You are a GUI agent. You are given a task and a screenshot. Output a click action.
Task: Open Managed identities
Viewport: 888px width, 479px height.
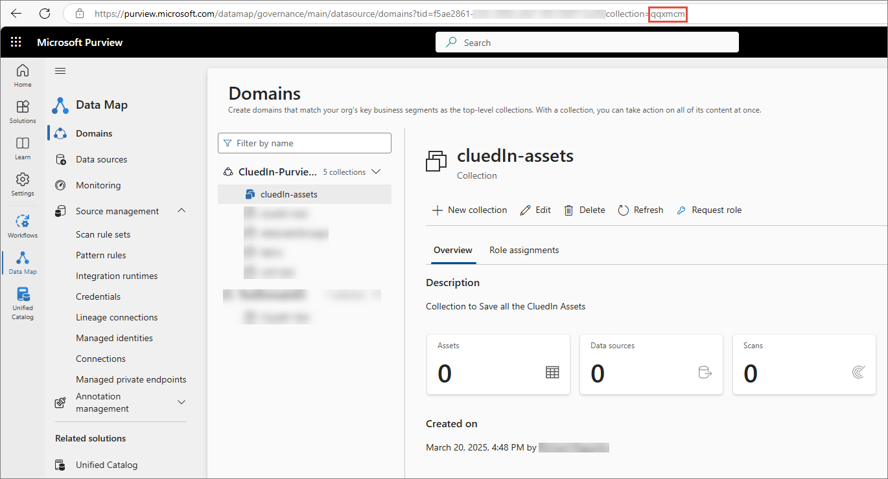click(114, 338)
